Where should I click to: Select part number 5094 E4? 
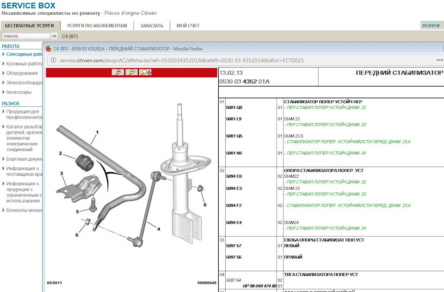coord(234,223)
